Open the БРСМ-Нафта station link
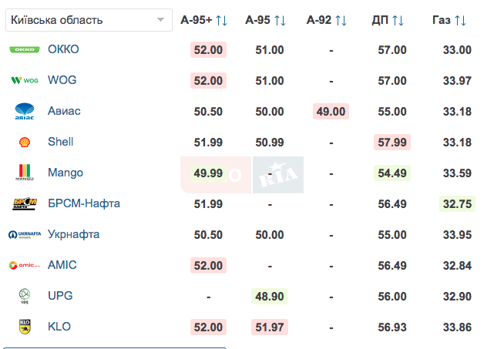This screenshot has height=349, width=504. point(83,203)
